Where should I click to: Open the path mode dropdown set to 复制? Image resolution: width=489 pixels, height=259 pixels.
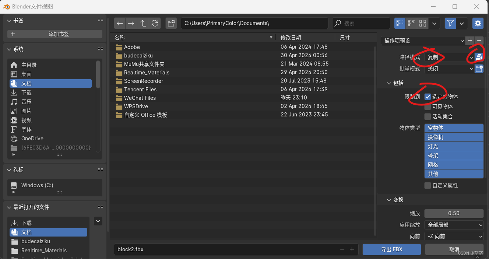tap(449, 57)
